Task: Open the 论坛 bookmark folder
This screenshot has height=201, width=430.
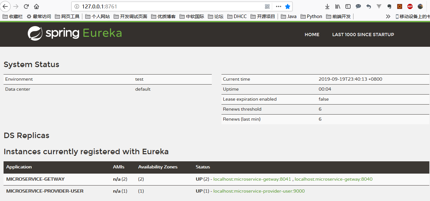Action: pyautogui.click(x=216, y=16)
